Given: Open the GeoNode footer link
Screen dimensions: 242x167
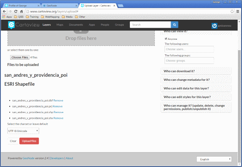Looking at the screenshot, I should 29,158.
